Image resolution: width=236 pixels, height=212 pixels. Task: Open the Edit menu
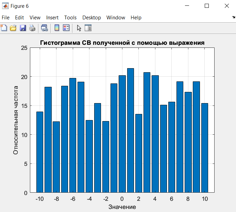(19, 18)
